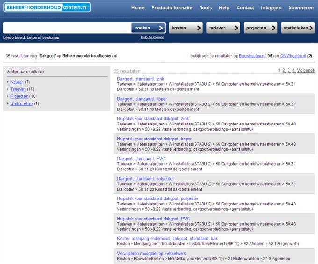Filter results by Statistieken link
The image size is (318, 264).
pyautogui.click(x=22, y=103)
